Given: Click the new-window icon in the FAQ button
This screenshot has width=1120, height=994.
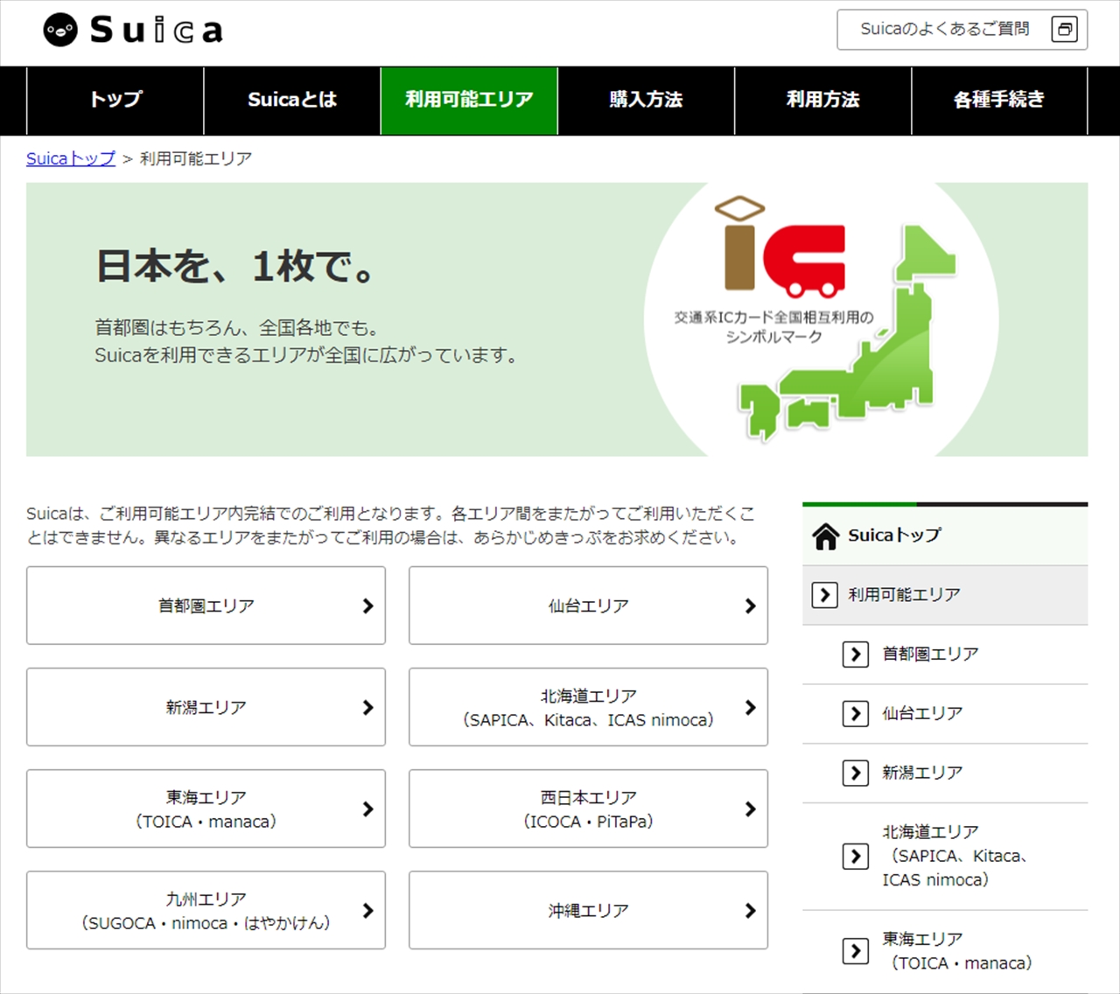Looking at the screenshot, I should (1064, 30).
